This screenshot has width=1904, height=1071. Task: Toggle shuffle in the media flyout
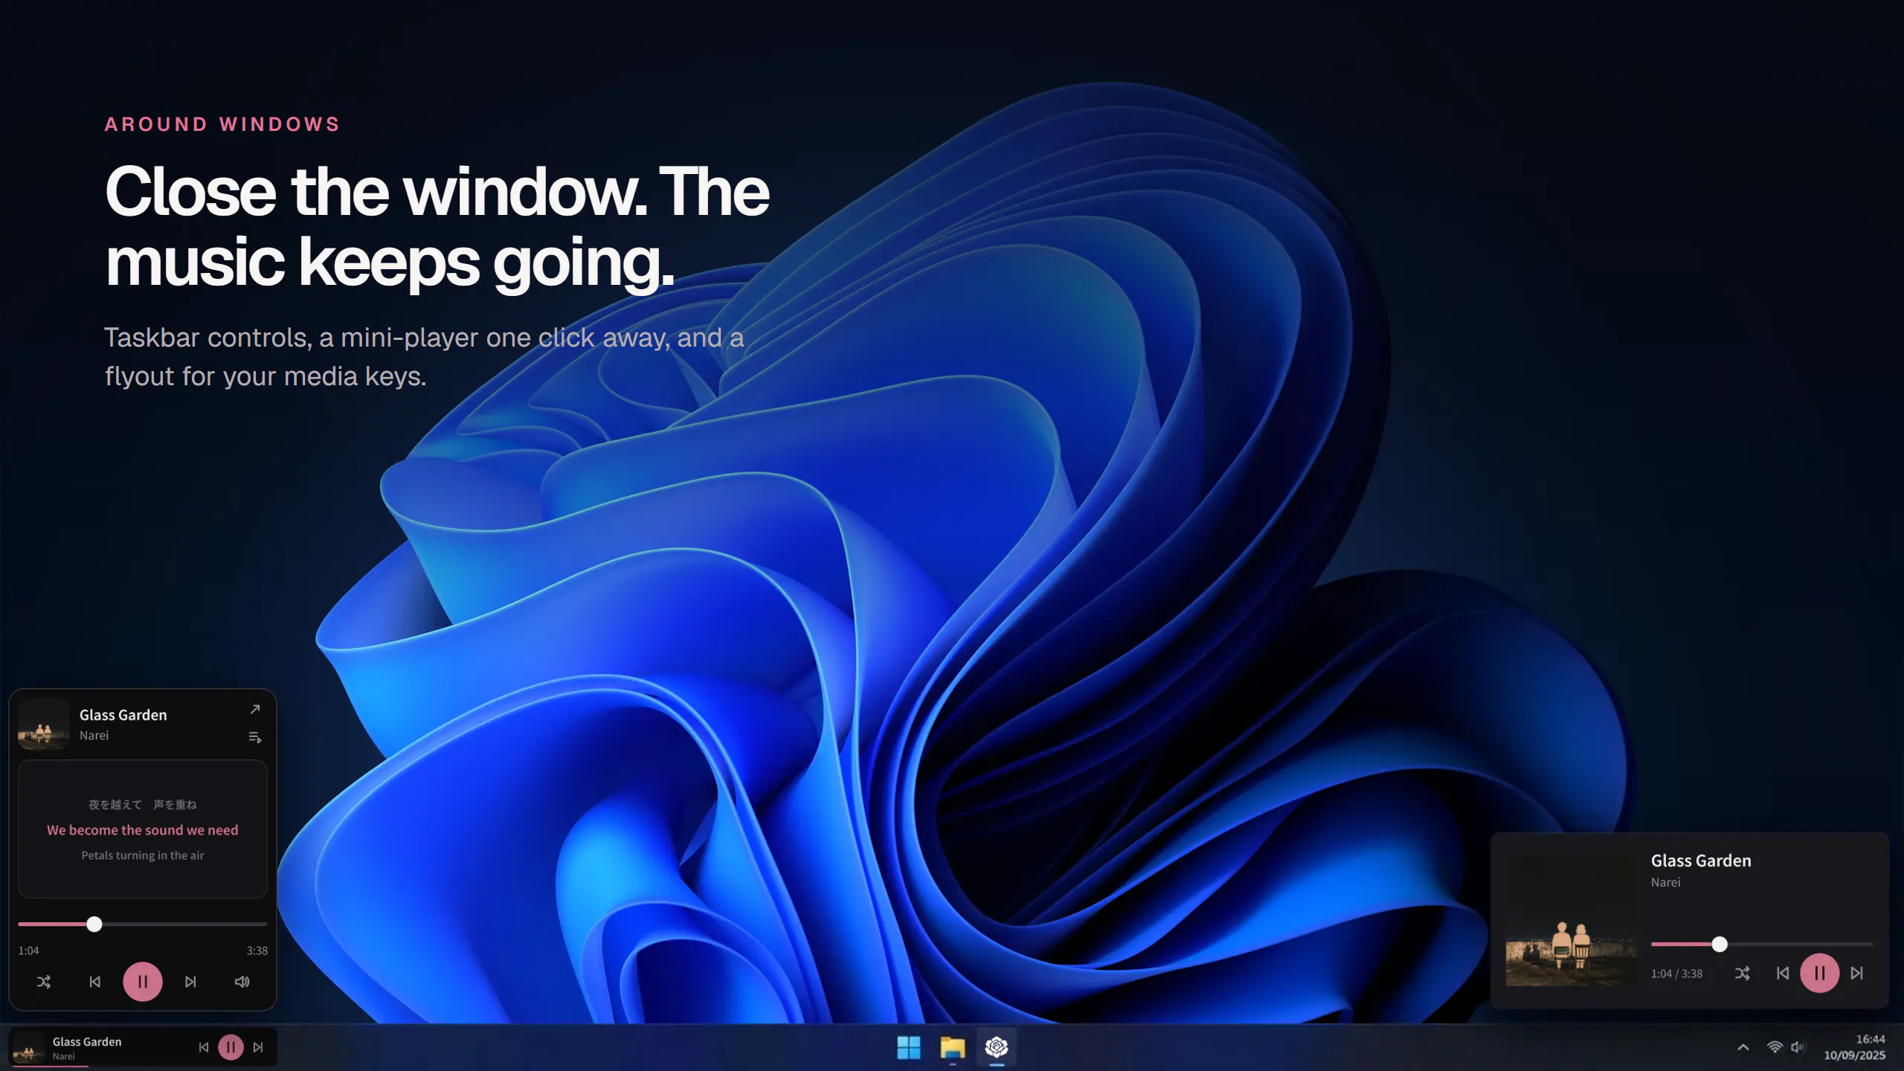1743,974
